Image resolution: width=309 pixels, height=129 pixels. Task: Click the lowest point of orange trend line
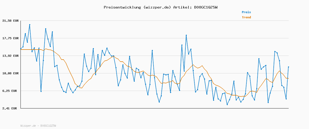241,96
